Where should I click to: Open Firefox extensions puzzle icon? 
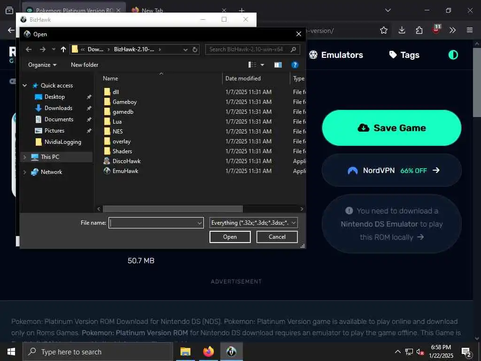419,30
